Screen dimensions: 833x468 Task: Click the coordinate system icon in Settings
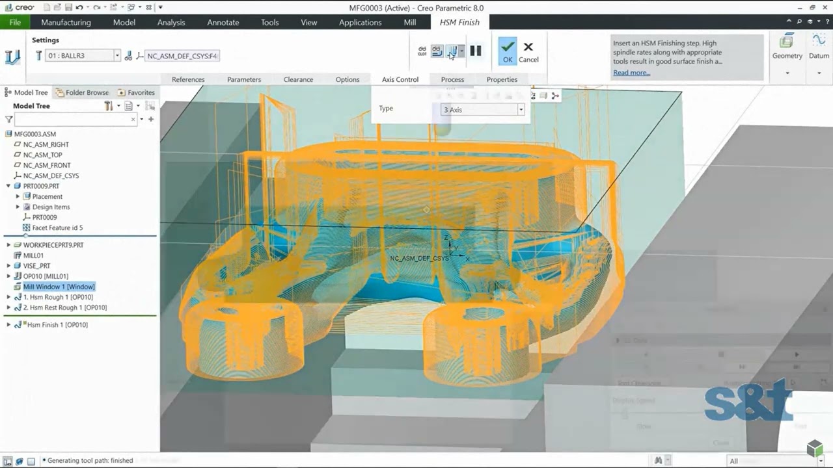pos(139,56)
